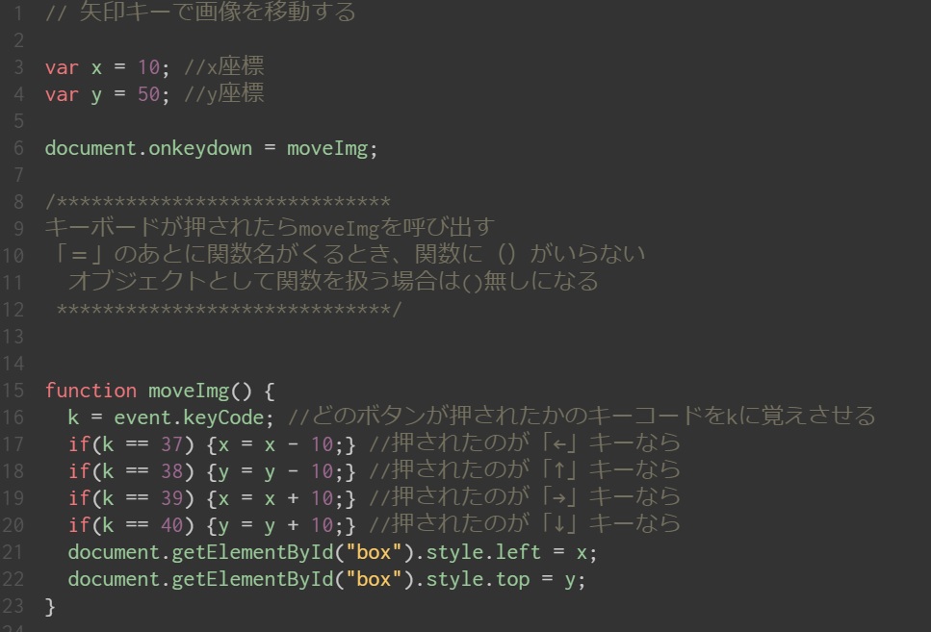The width and height of the screenshot is (931, 632).
Task: Click the closing brace on line 23
Action: 51,606
